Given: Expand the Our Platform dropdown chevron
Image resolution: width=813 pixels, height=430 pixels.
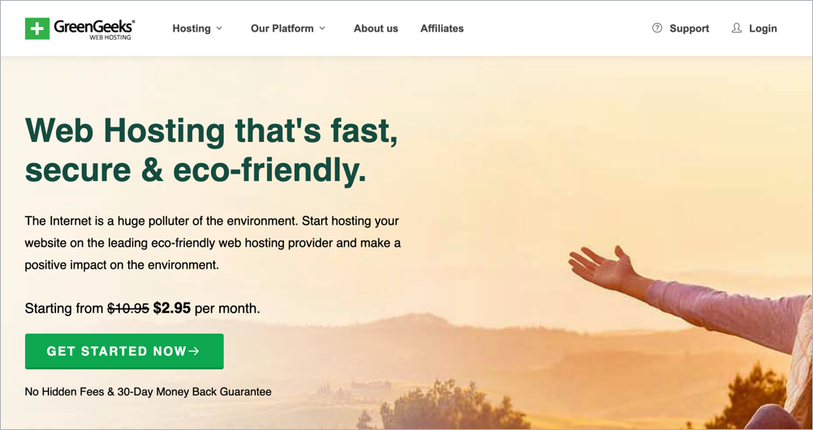Looking at the screenshot, I should tap(322, 28).
